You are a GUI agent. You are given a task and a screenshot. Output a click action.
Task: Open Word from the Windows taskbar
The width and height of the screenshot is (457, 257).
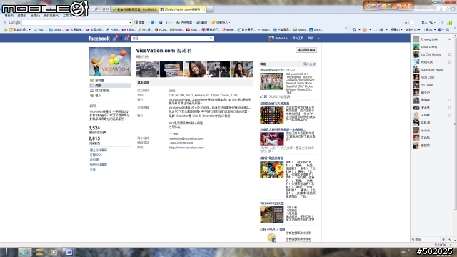69,252
